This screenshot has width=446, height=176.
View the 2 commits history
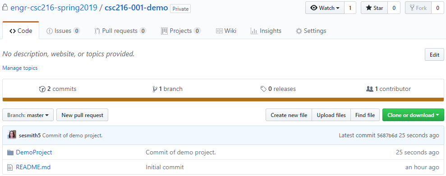pyautogui.click(x=58, y=89)
